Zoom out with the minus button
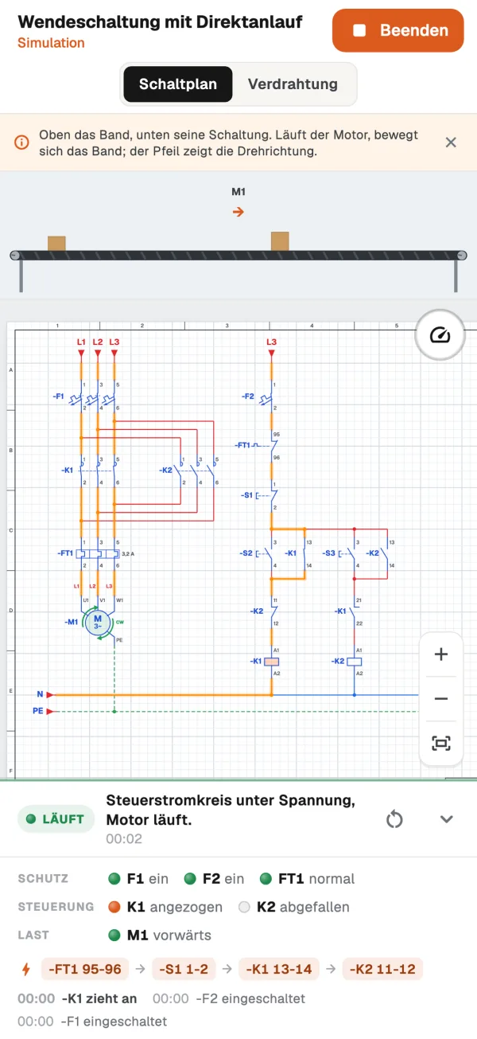Viewport: 477px width, 1039px height. pyautogui.click(x=441, y=699)
